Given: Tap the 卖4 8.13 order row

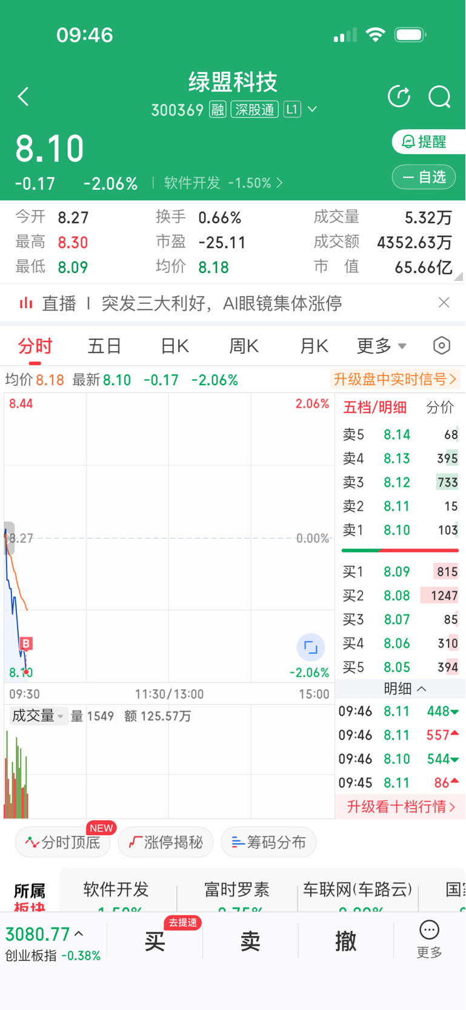Looking at the screenshot, I should 400,459.
